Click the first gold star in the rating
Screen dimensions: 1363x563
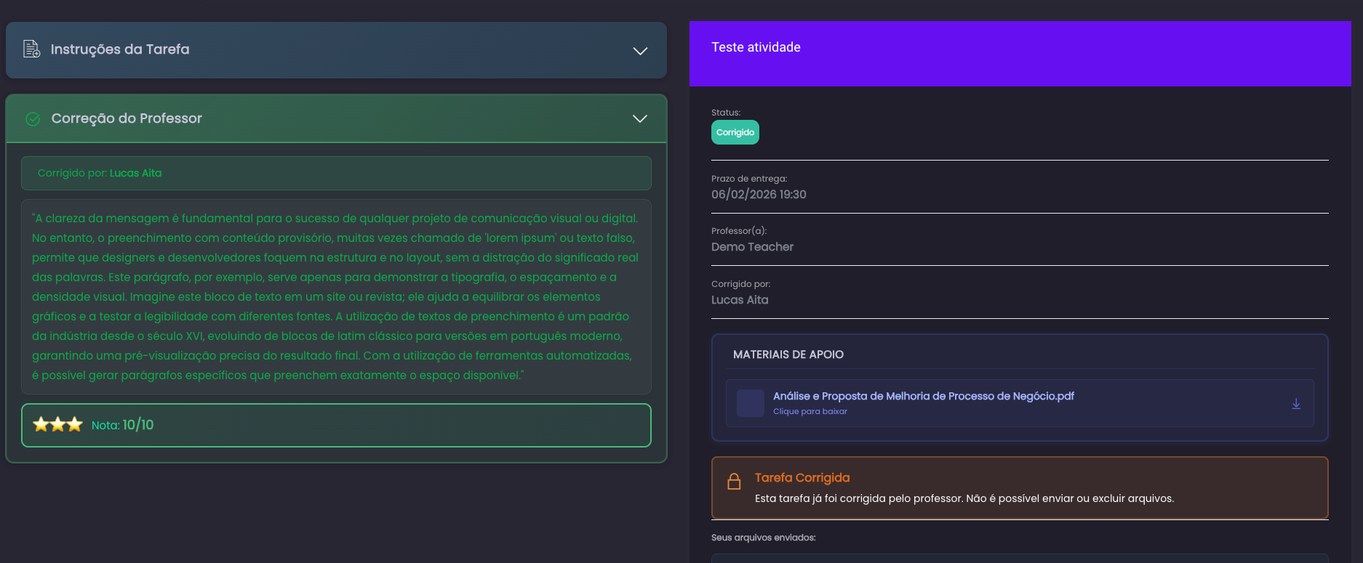click(41, 425)
